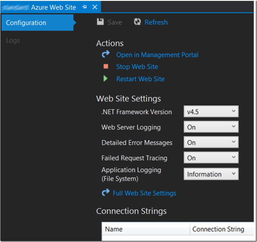Select the Configuration tab
This screenshot has height=242, width=257.
[x=37, y=23]
